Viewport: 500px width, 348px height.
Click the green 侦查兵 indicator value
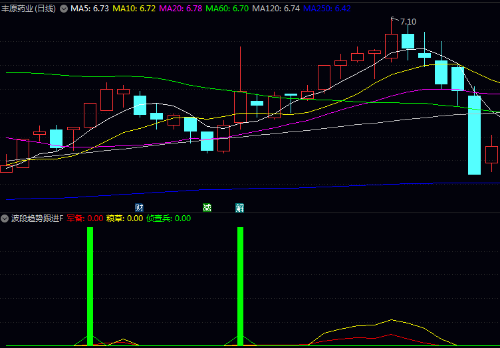(169, 218)
